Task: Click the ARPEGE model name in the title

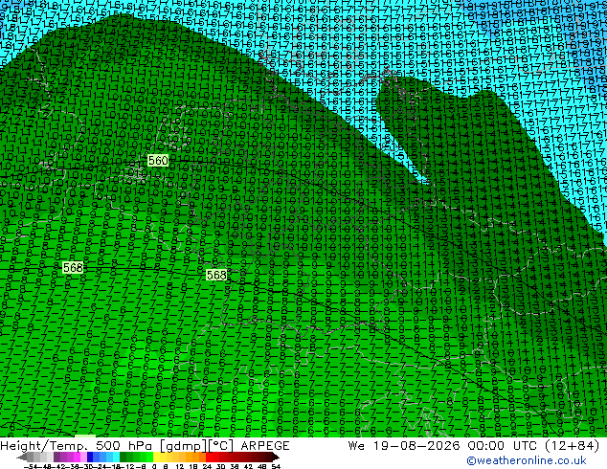Action: point(265,446)
